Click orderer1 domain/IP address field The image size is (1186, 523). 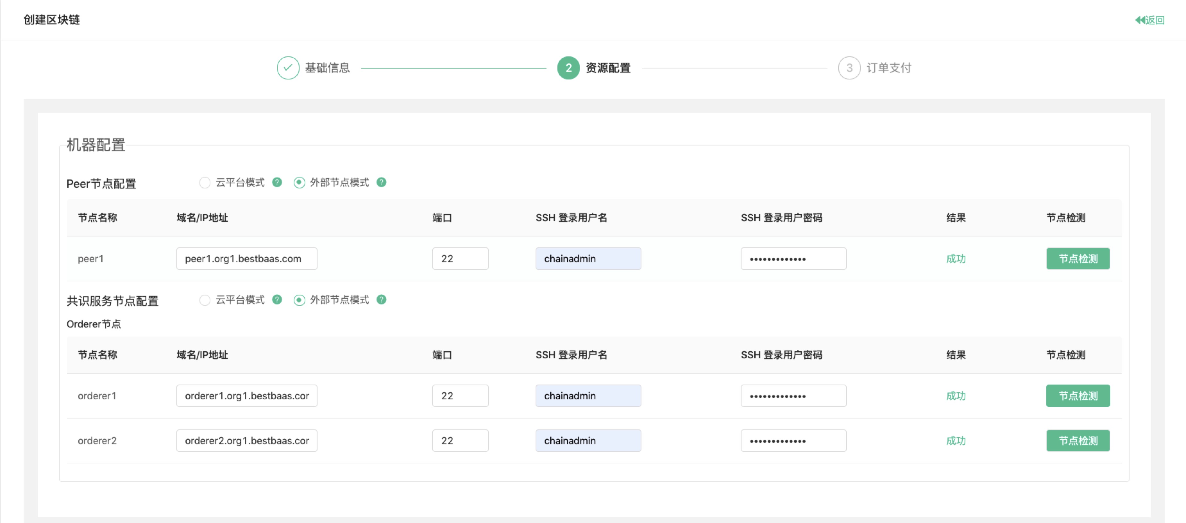tap(247, 395)
